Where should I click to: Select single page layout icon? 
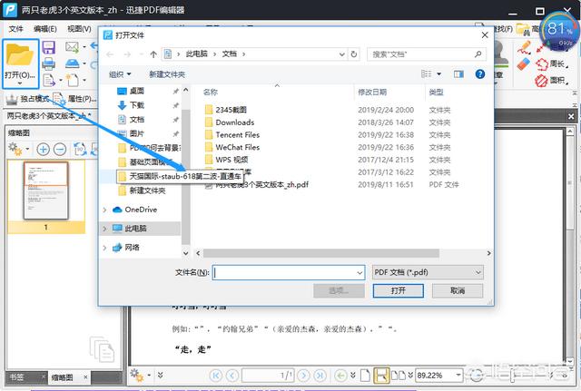(x=365, y=376)
